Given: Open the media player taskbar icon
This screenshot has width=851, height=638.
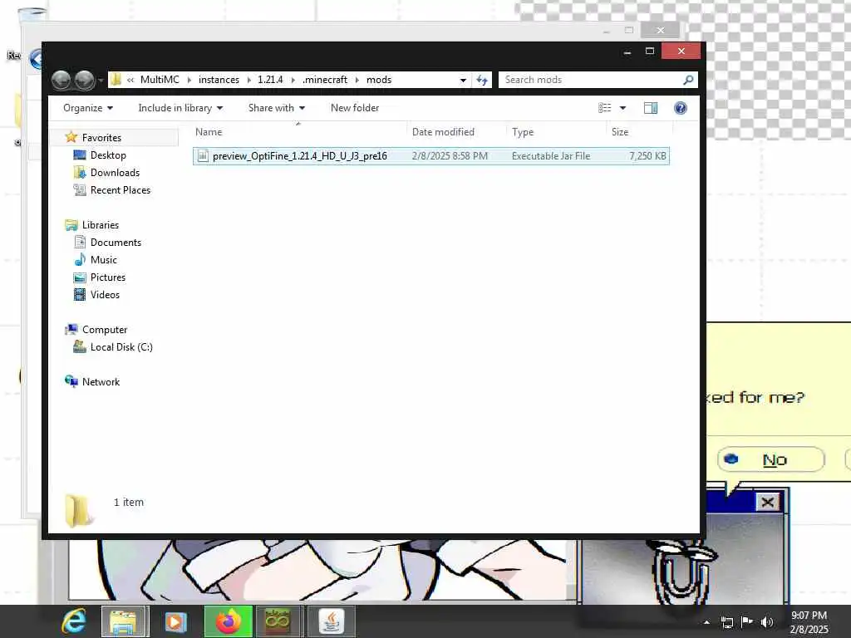Looking at the screenshot, I should [x=175, y=621].
